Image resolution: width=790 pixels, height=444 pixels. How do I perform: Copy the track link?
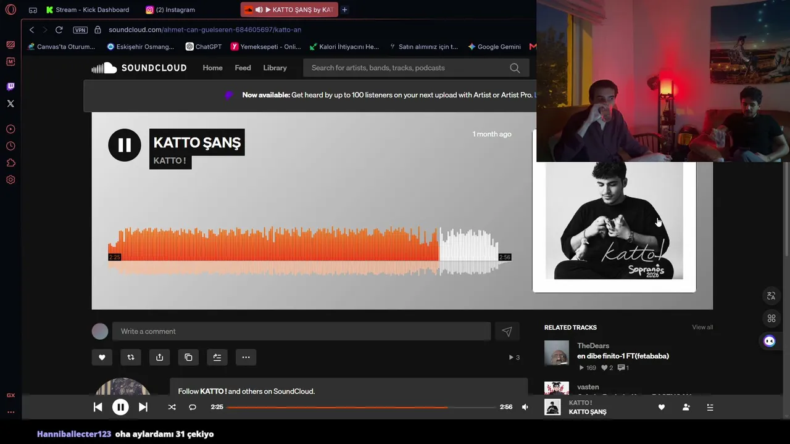tap(188, 357)
